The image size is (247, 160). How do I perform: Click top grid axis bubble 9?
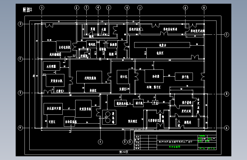tap(204, 8)
